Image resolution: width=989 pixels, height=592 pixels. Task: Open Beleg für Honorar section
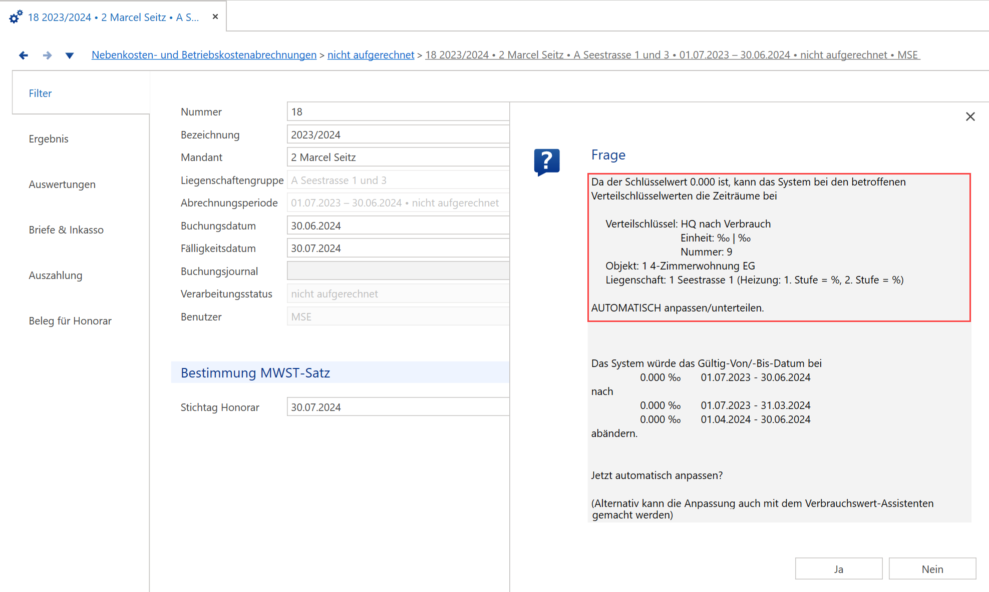70,321
